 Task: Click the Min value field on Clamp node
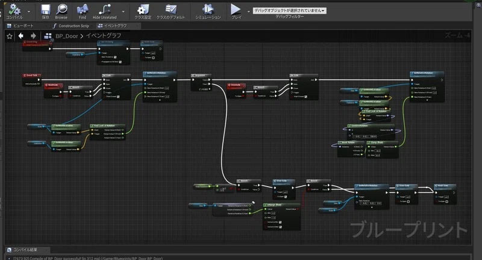pyautogui.click(x=378, y=151)
